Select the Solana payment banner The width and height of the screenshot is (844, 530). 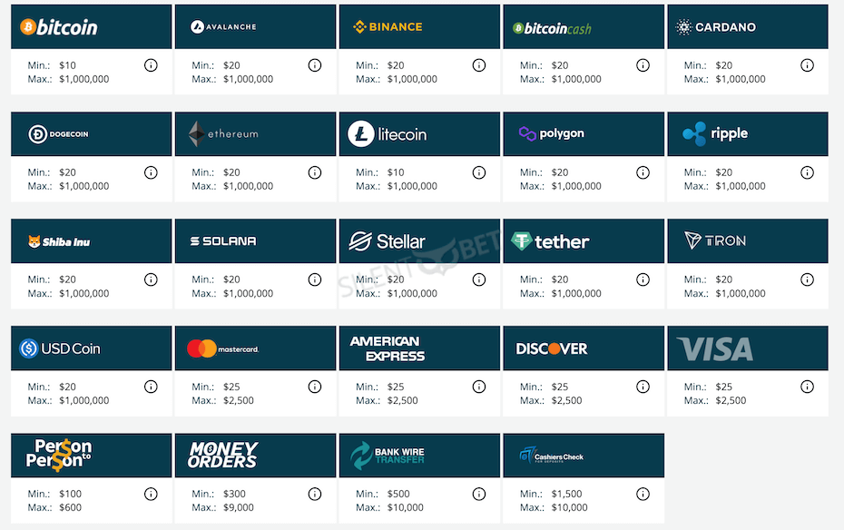click(x=255, y=241)
